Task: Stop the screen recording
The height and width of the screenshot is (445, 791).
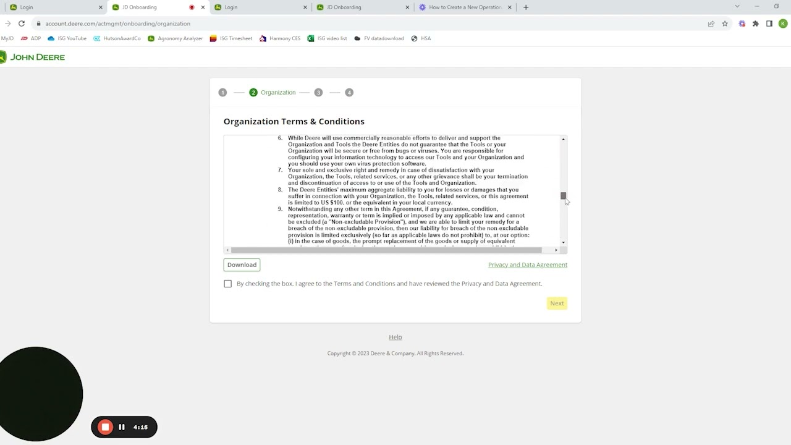Action: click(x=106, y=427)
